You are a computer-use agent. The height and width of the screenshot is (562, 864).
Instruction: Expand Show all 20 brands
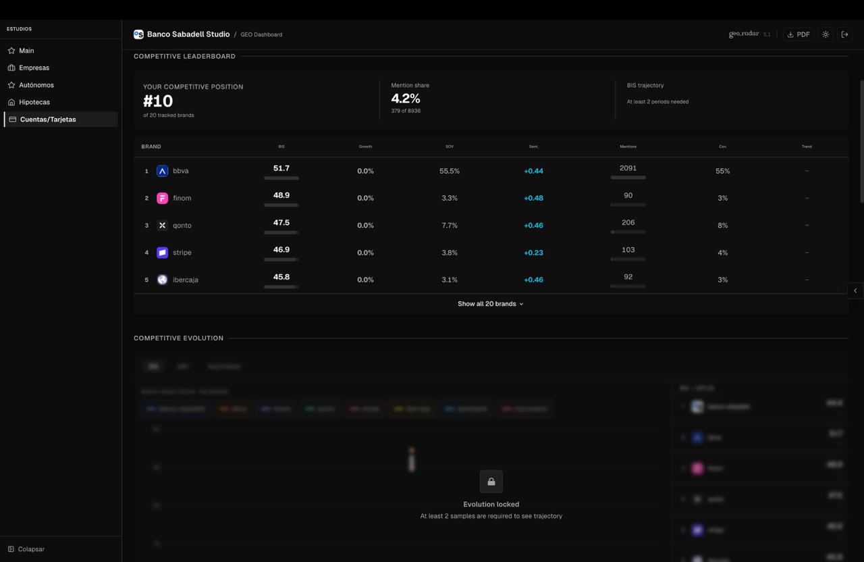(x=491, y=304)
